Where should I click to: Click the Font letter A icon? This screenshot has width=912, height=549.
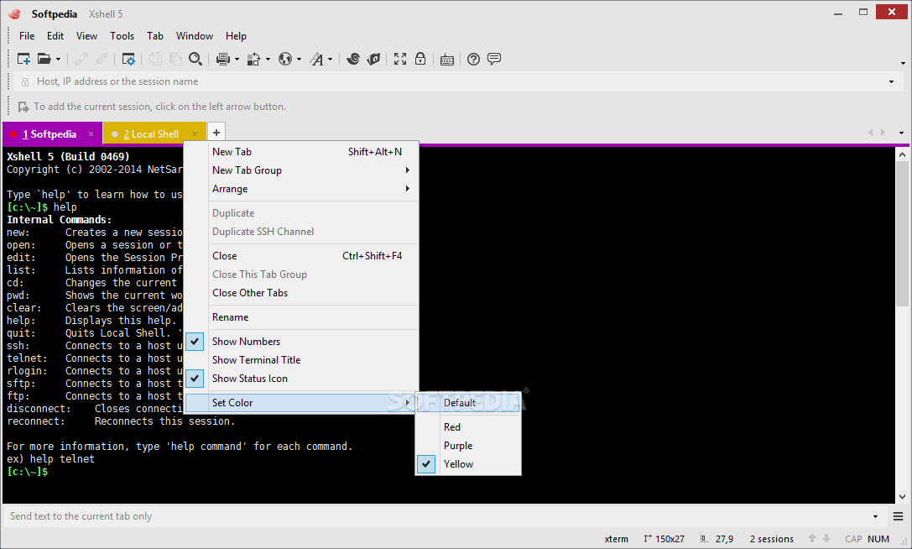point(316,59)
